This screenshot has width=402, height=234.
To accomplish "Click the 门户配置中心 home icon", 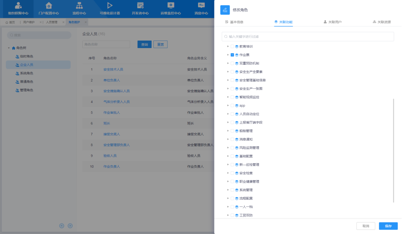I will point(48,6).
